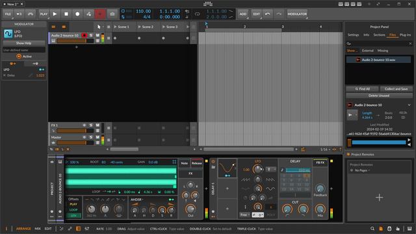The height and width of the screenshot is (234, 416).
Task: Solo the Audio 2-bounce-10 track
Action: [x=91, y=35]
